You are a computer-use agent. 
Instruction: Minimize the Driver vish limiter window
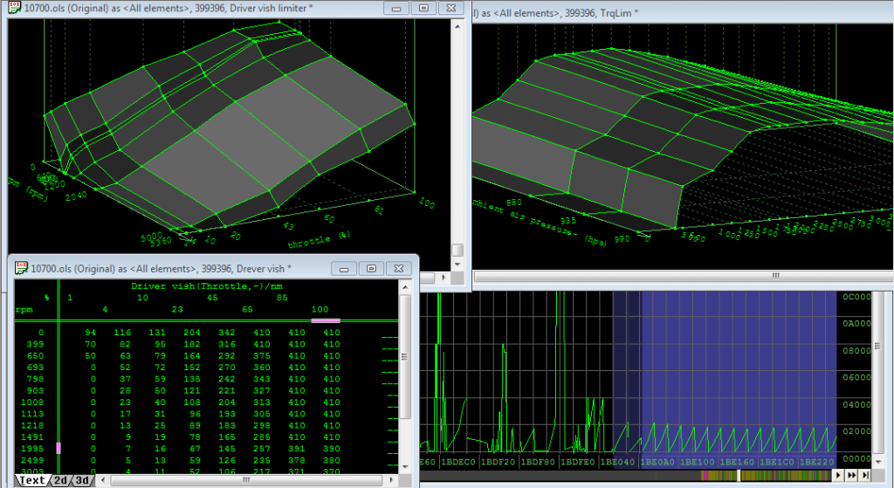tap(397, 8)
